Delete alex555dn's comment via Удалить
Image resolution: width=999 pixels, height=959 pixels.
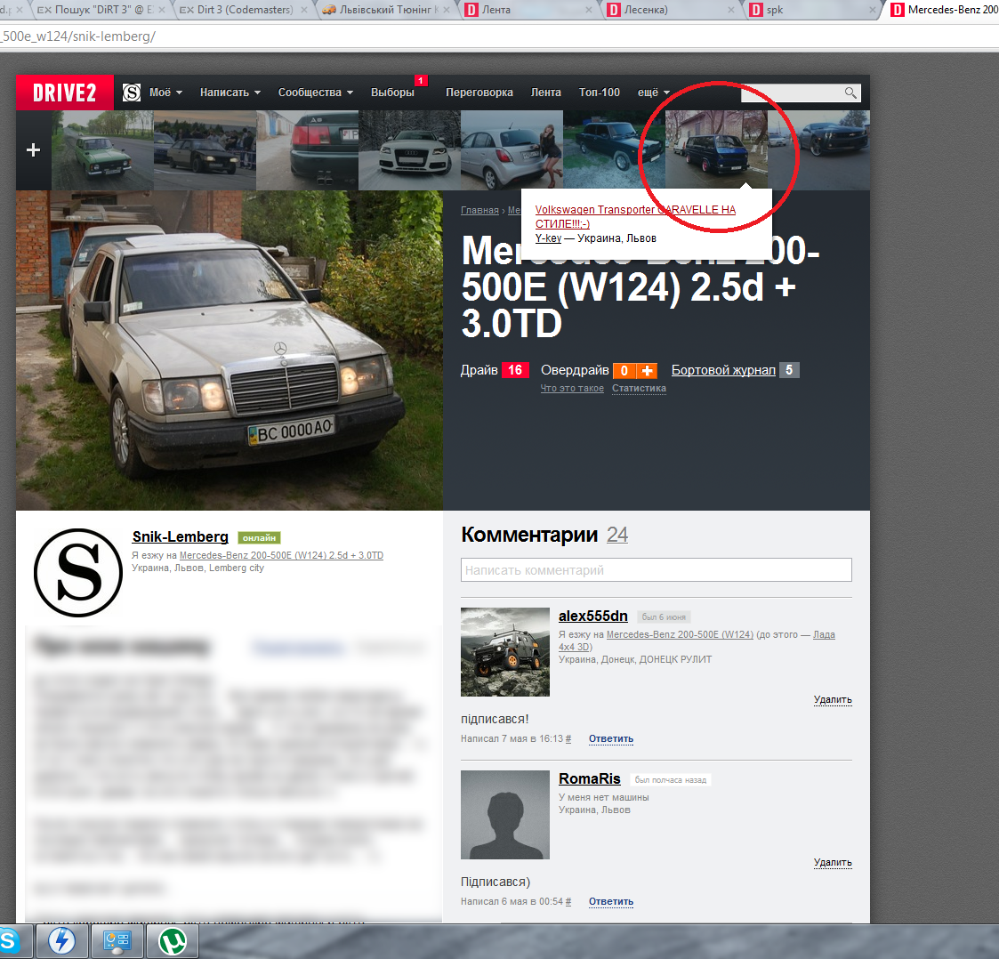click(833, 699)
